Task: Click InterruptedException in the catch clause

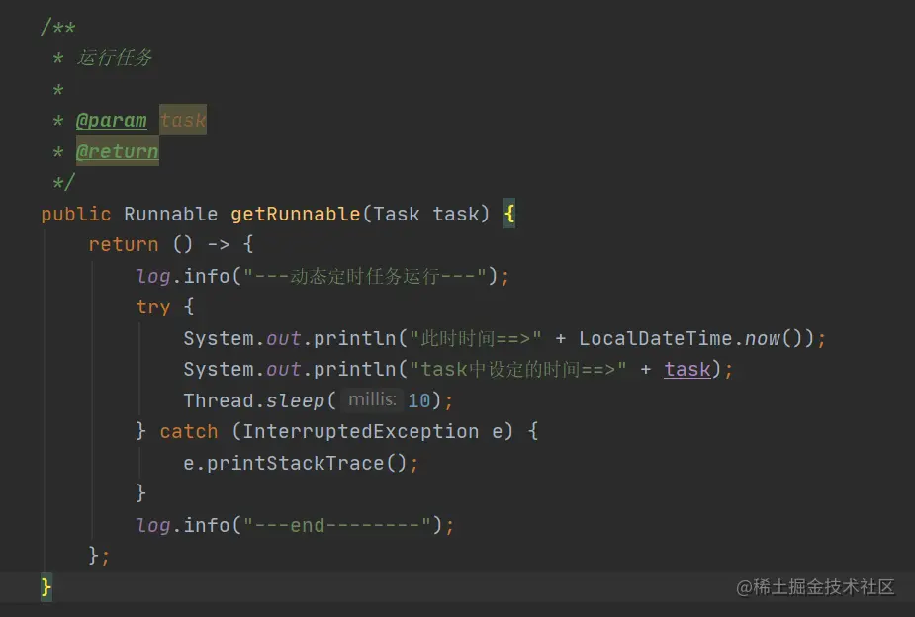Action: pos(361,431)
